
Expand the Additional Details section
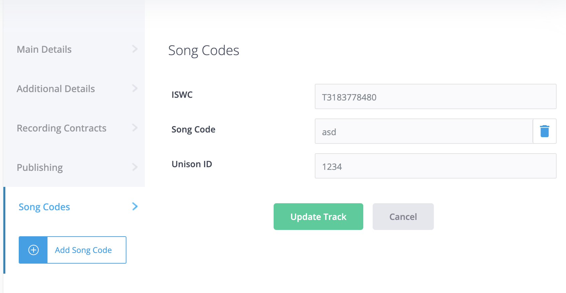pyautogui.click(x=56, y=88)
